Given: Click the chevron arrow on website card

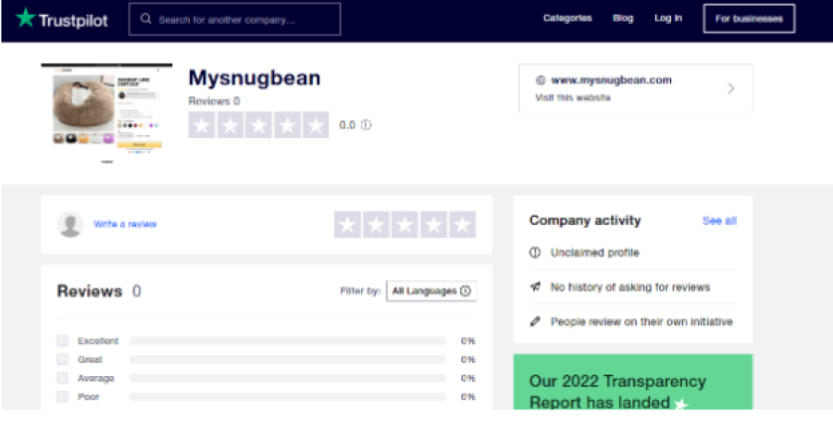Looking at the screenshot, I should tap(731, 88).
